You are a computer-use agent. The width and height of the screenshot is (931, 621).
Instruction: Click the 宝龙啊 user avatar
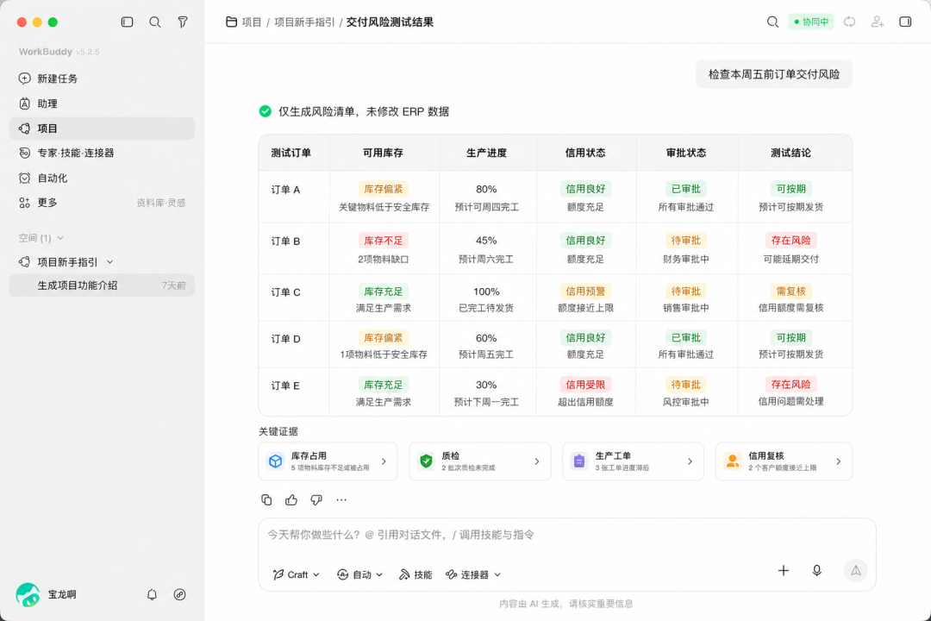(x=28, y=594)
